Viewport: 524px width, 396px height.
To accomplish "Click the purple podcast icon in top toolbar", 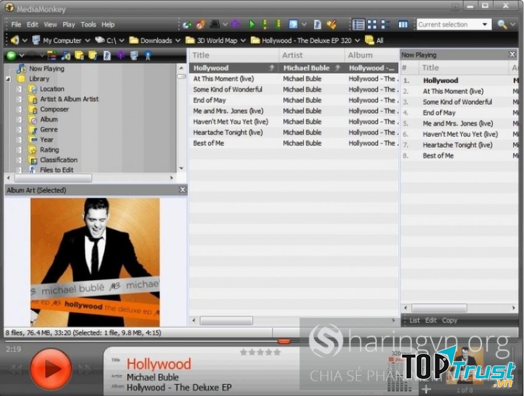I will [235, 24].
